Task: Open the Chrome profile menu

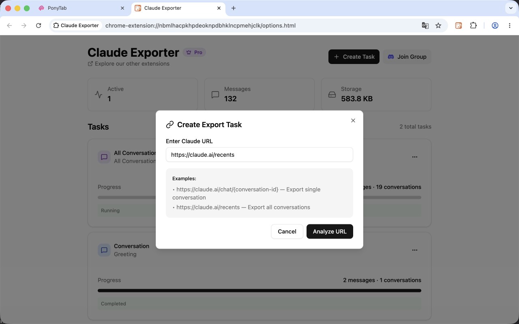Action: click(495, 26)
